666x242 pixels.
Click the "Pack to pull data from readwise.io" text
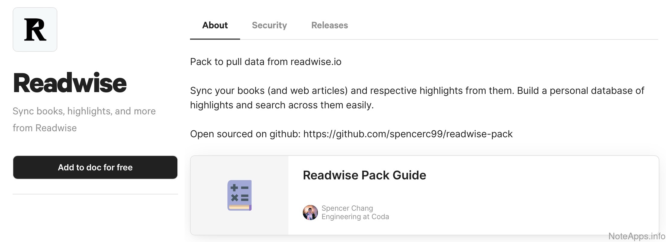[265, 62]
